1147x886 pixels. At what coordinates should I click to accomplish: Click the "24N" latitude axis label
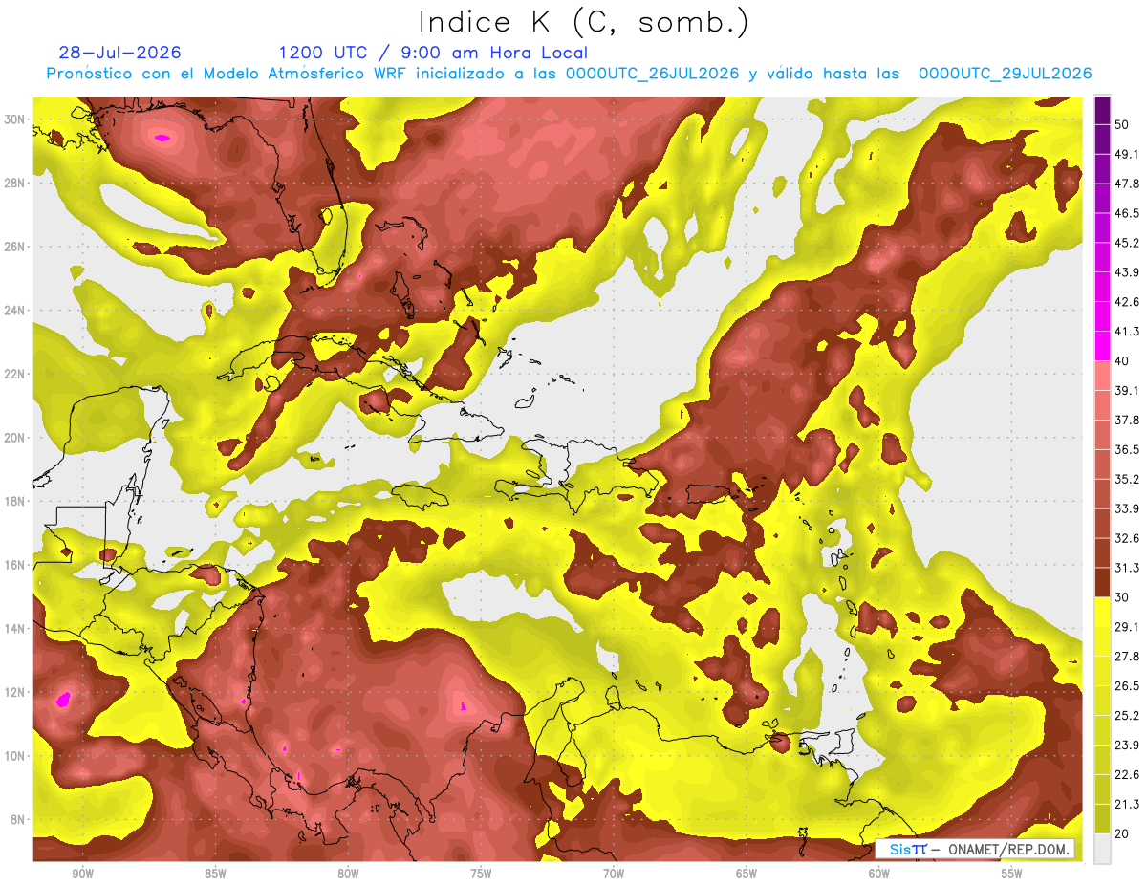[15, 311]
